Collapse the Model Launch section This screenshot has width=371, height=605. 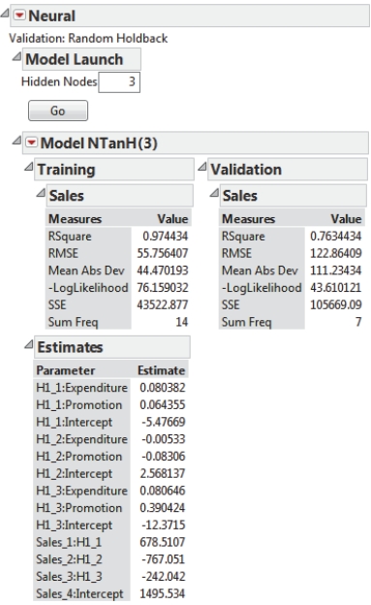click(16, 57)
